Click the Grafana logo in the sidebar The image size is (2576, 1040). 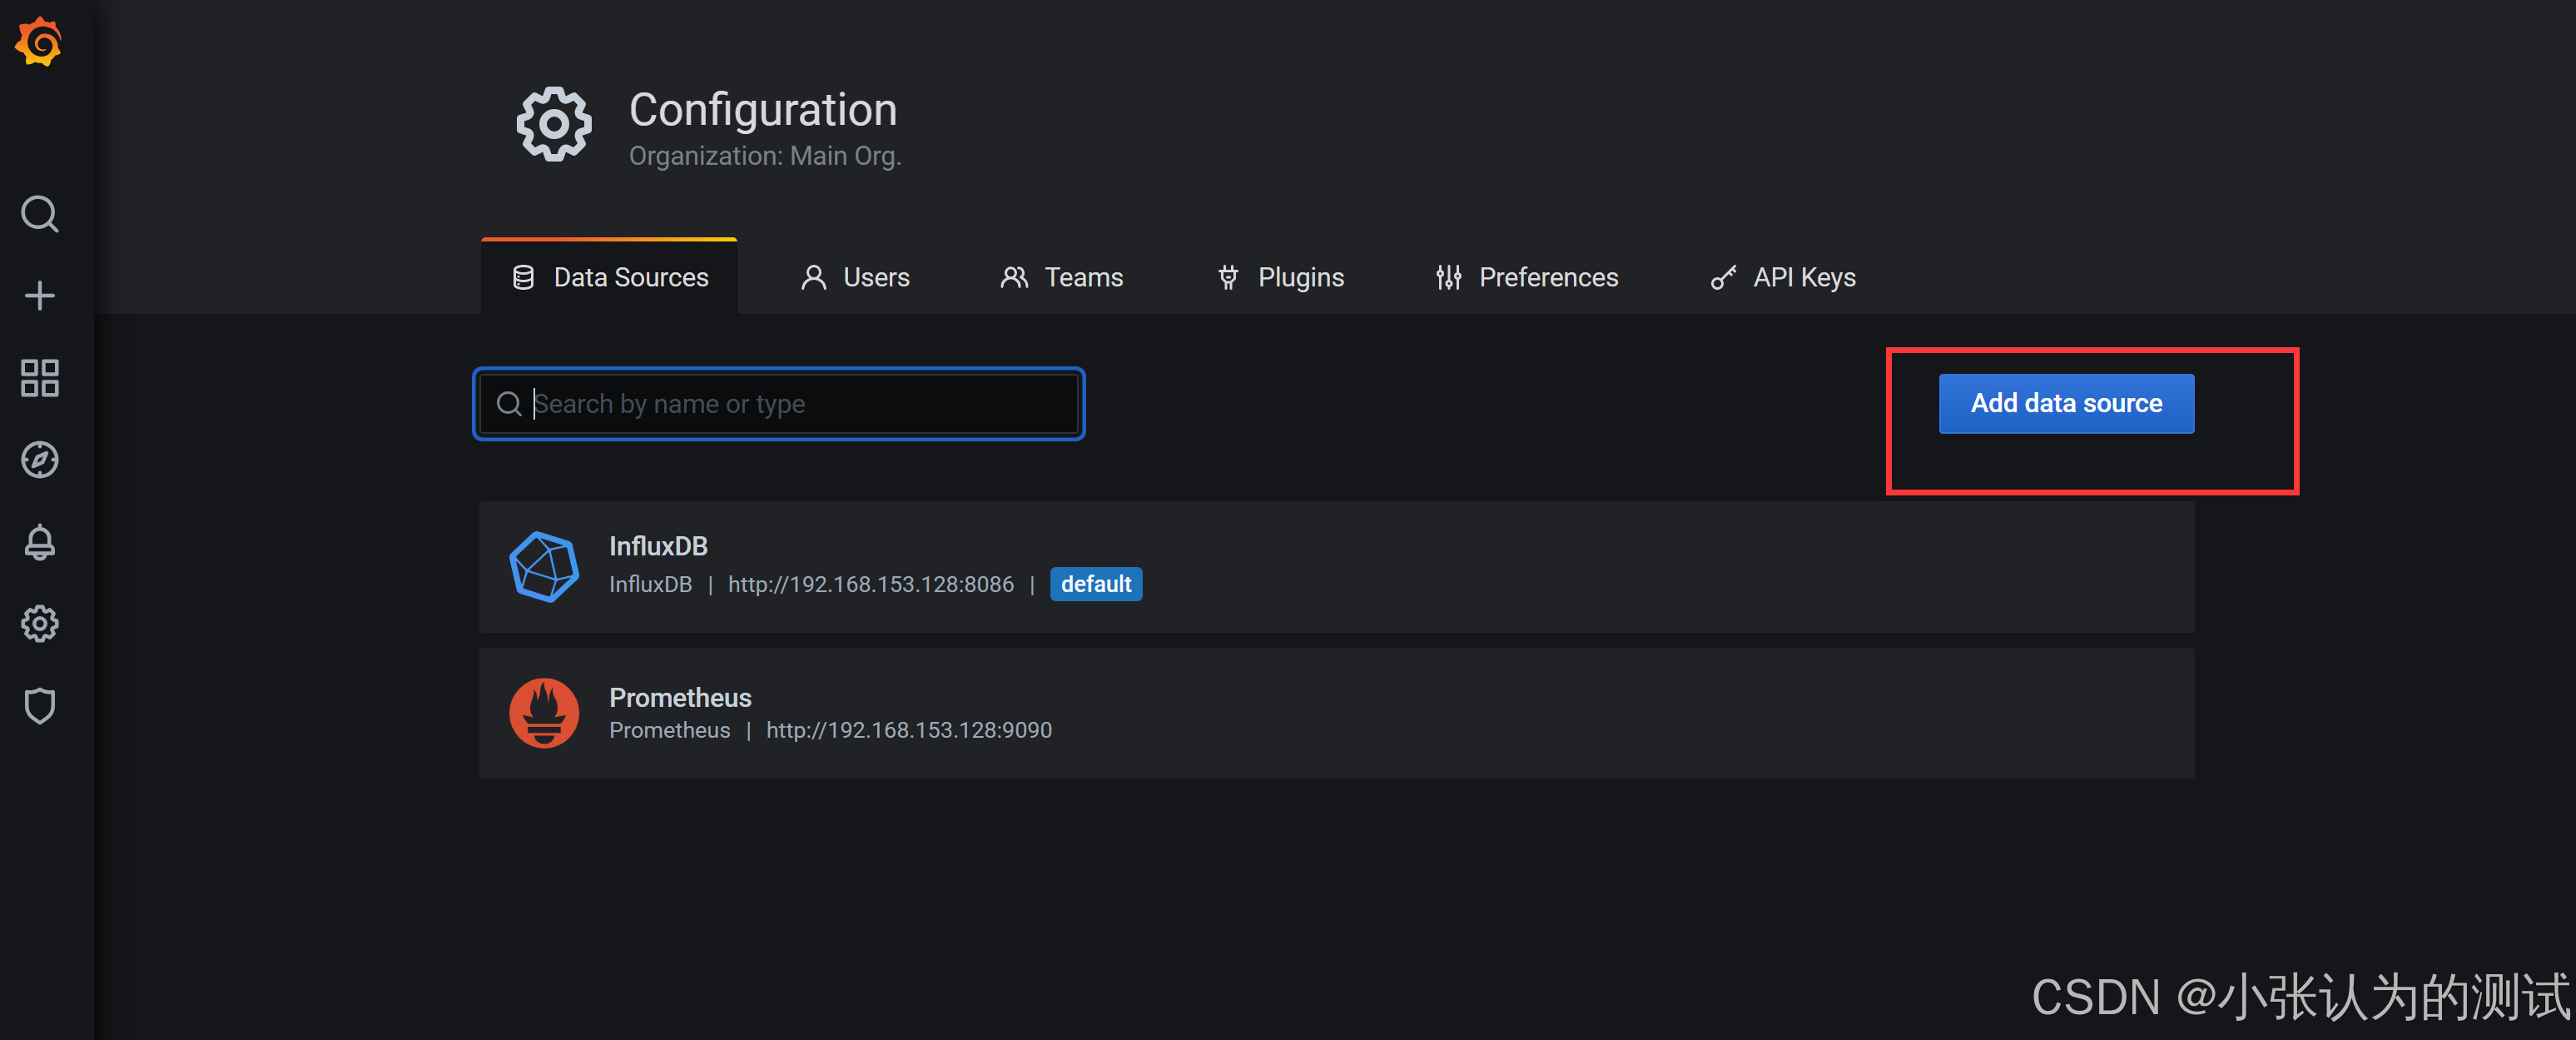pos(38,42)
